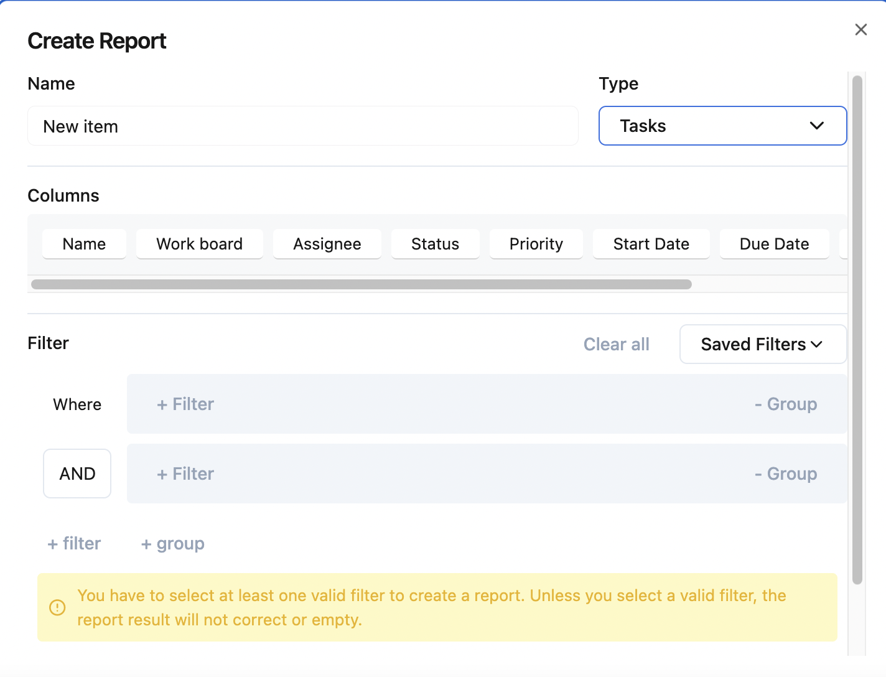Select the Due Date column chip
This screenshot has height=677, width=886.
[774, 244]
